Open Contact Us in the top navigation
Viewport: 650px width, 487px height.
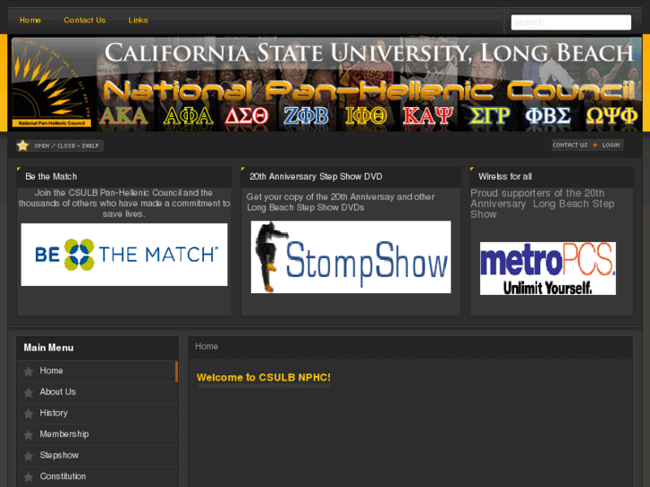click(85, 20)
